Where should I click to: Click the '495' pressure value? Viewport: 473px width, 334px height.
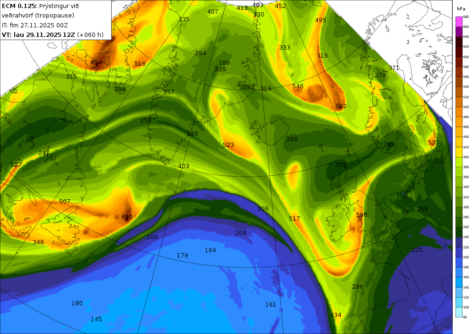coord(321,20)
